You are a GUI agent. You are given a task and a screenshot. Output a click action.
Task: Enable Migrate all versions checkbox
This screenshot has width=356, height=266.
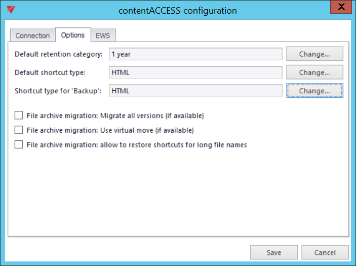pyautogui.click(x=19, y=116)
